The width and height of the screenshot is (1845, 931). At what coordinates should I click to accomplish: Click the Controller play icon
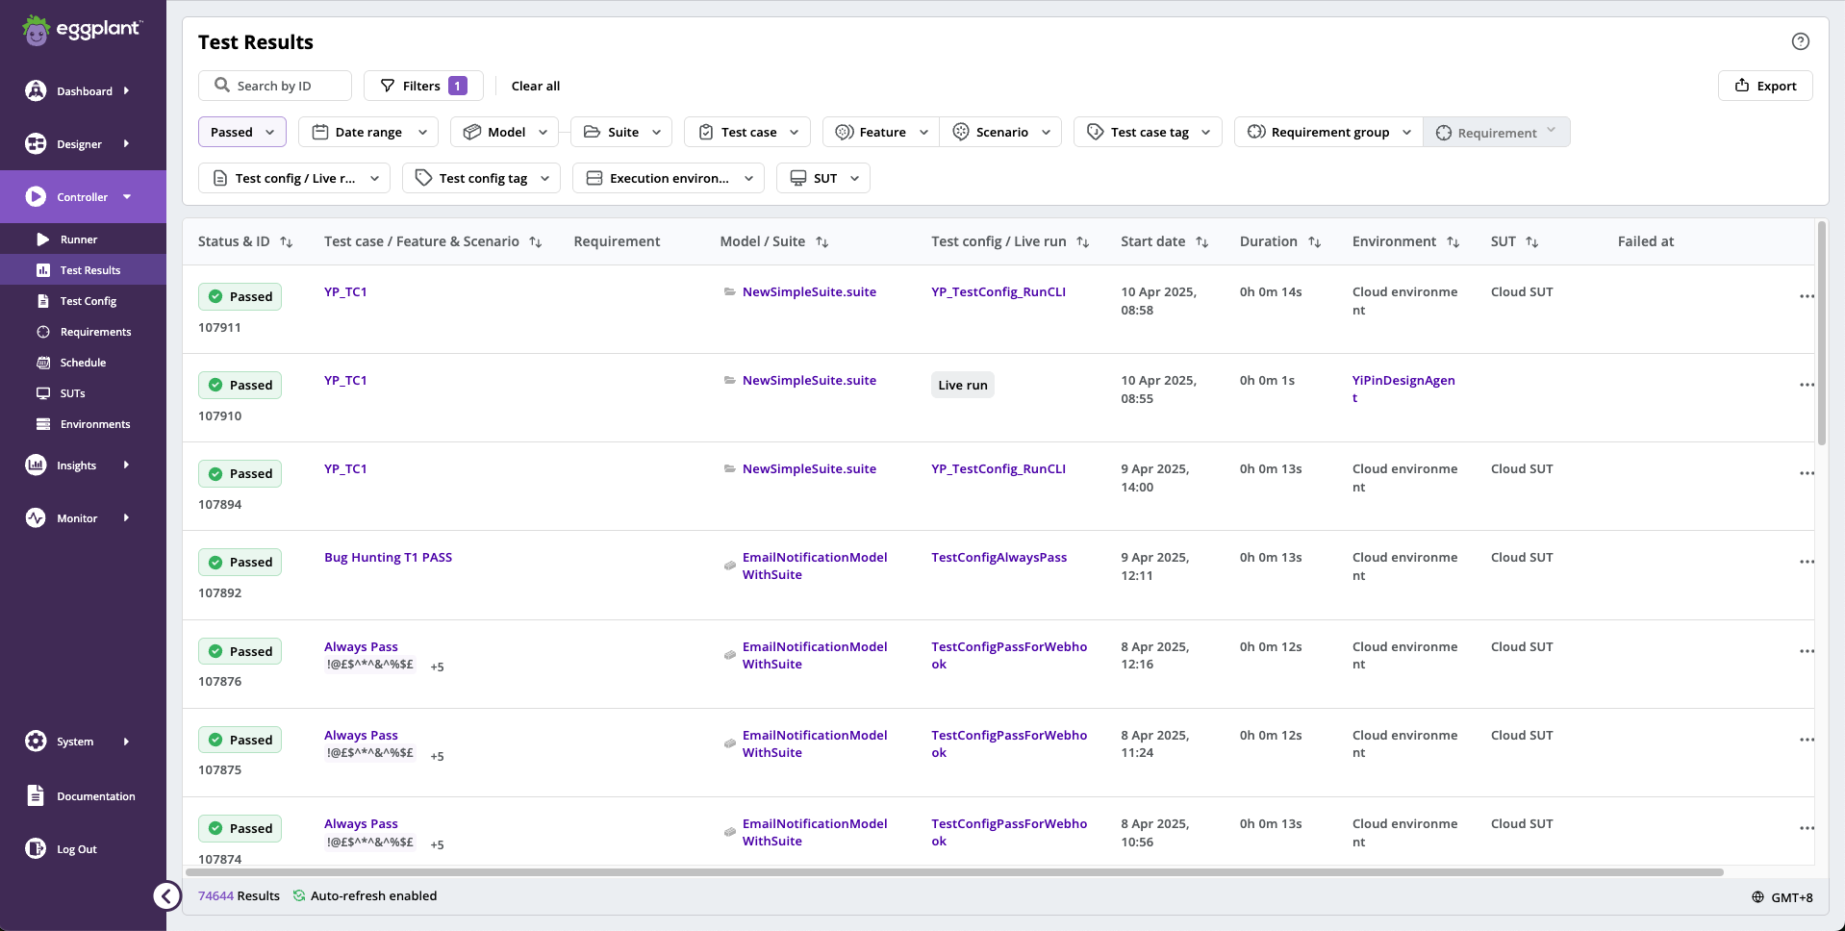click(36, 196)
